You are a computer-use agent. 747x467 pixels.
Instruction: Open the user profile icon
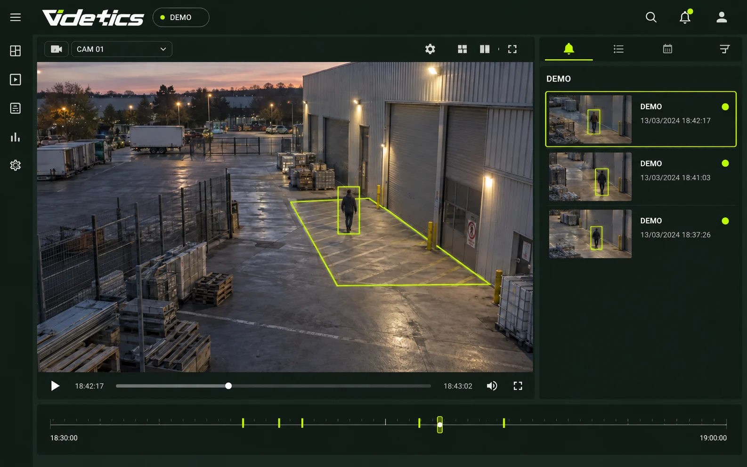coord(722,17)
